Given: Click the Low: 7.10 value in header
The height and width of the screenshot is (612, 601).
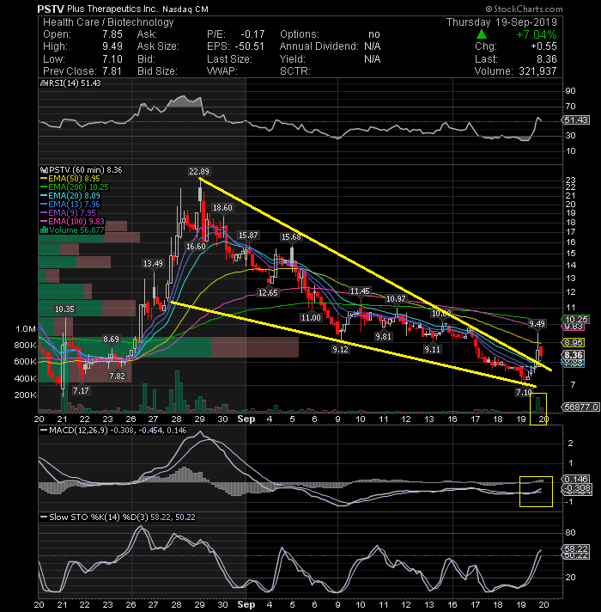Looking at the screenshot, I should [112, 59].
